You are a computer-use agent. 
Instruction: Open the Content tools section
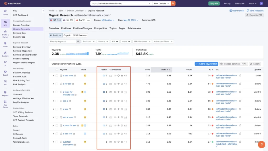point(5,53)
